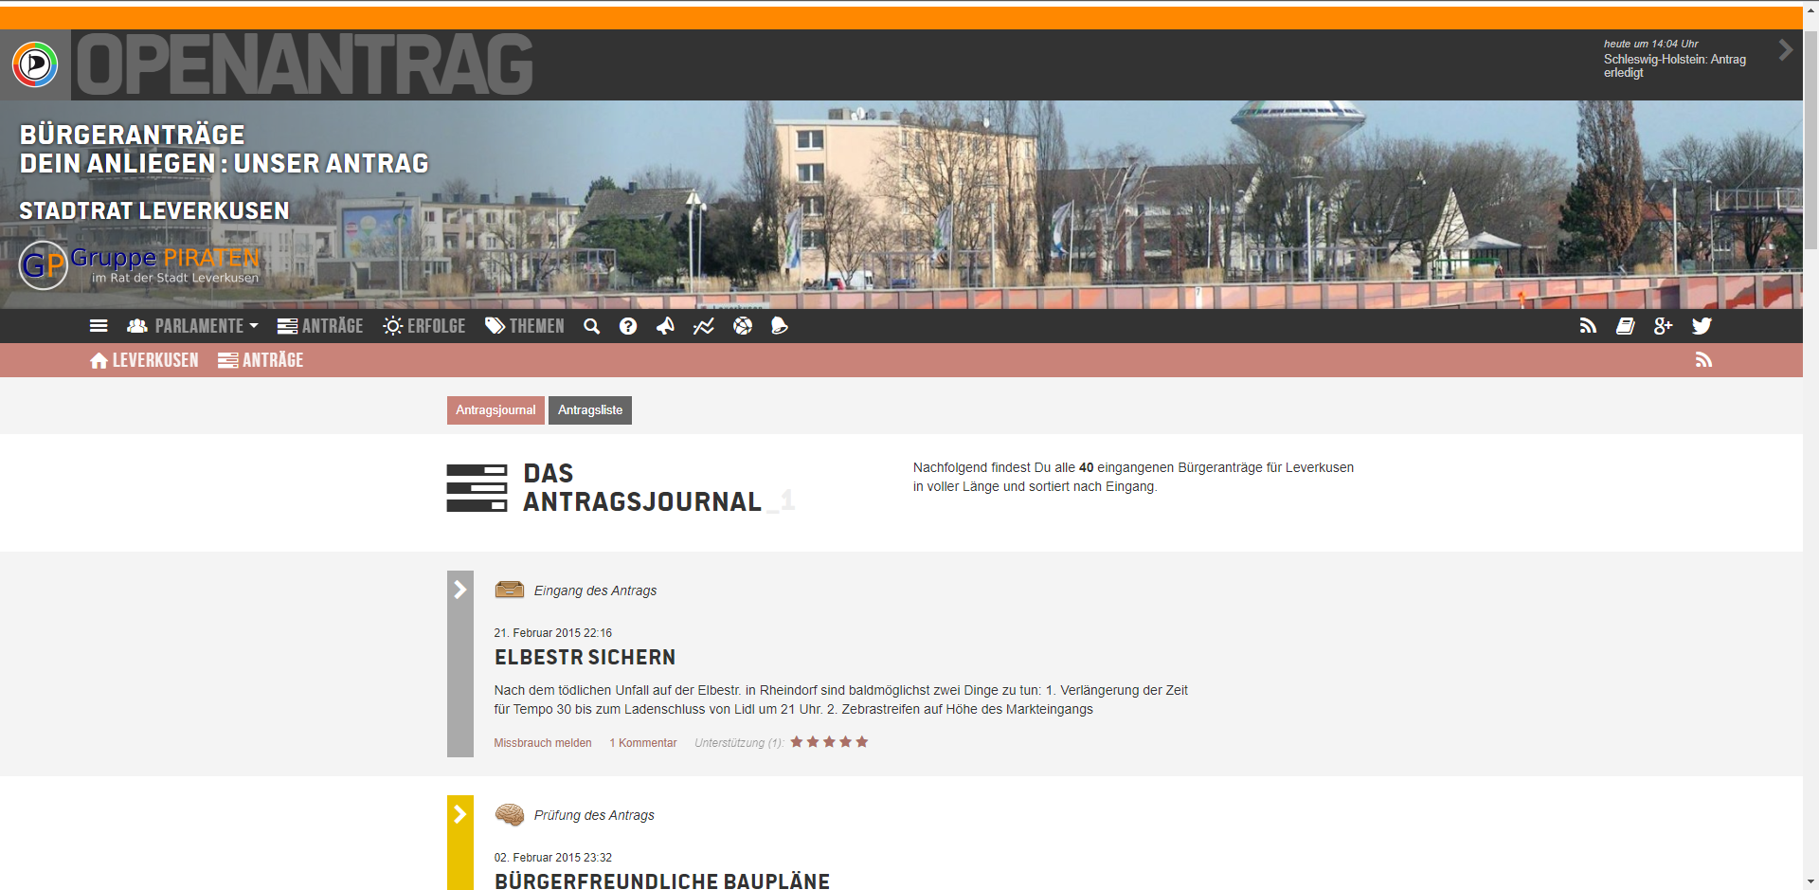
Task: Click the Missbrauch melden link
Action: (542, 743)
